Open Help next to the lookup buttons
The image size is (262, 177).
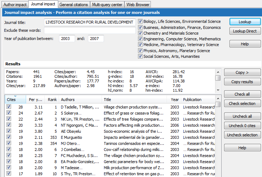tap(245, 44)
